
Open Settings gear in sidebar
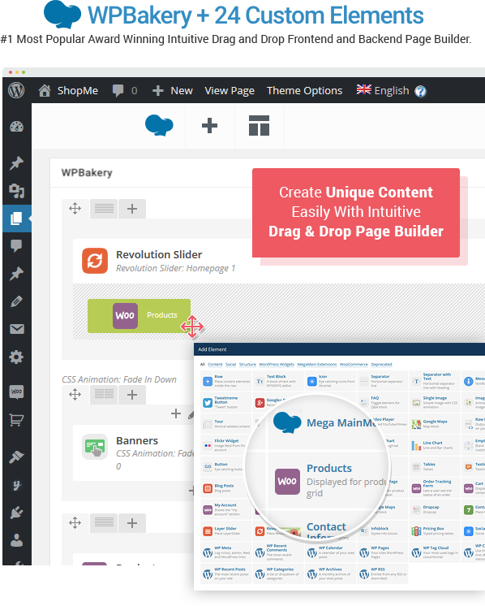coord(16,357)
